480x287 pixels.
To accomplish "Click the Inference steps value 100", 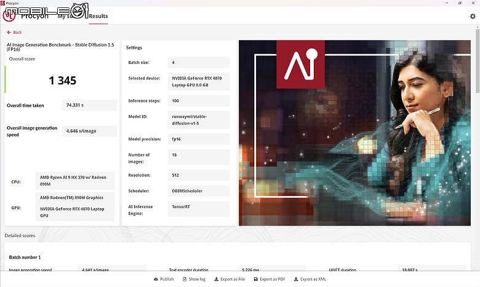I will (198, 101).
